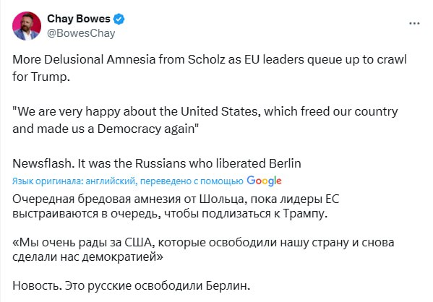Viewport: 433px width, 302px height.
Task: Click Chay Bowes' profile avatar picture
Action: 27,26
